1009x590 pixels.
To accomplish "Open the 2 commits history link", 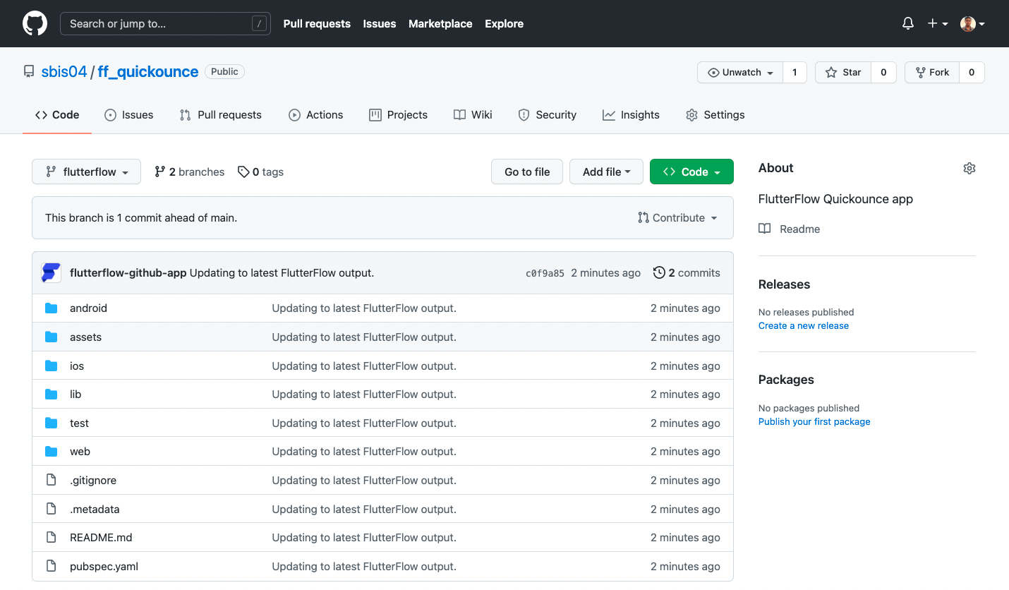I will pyautogui.click(x=687, y=272).
